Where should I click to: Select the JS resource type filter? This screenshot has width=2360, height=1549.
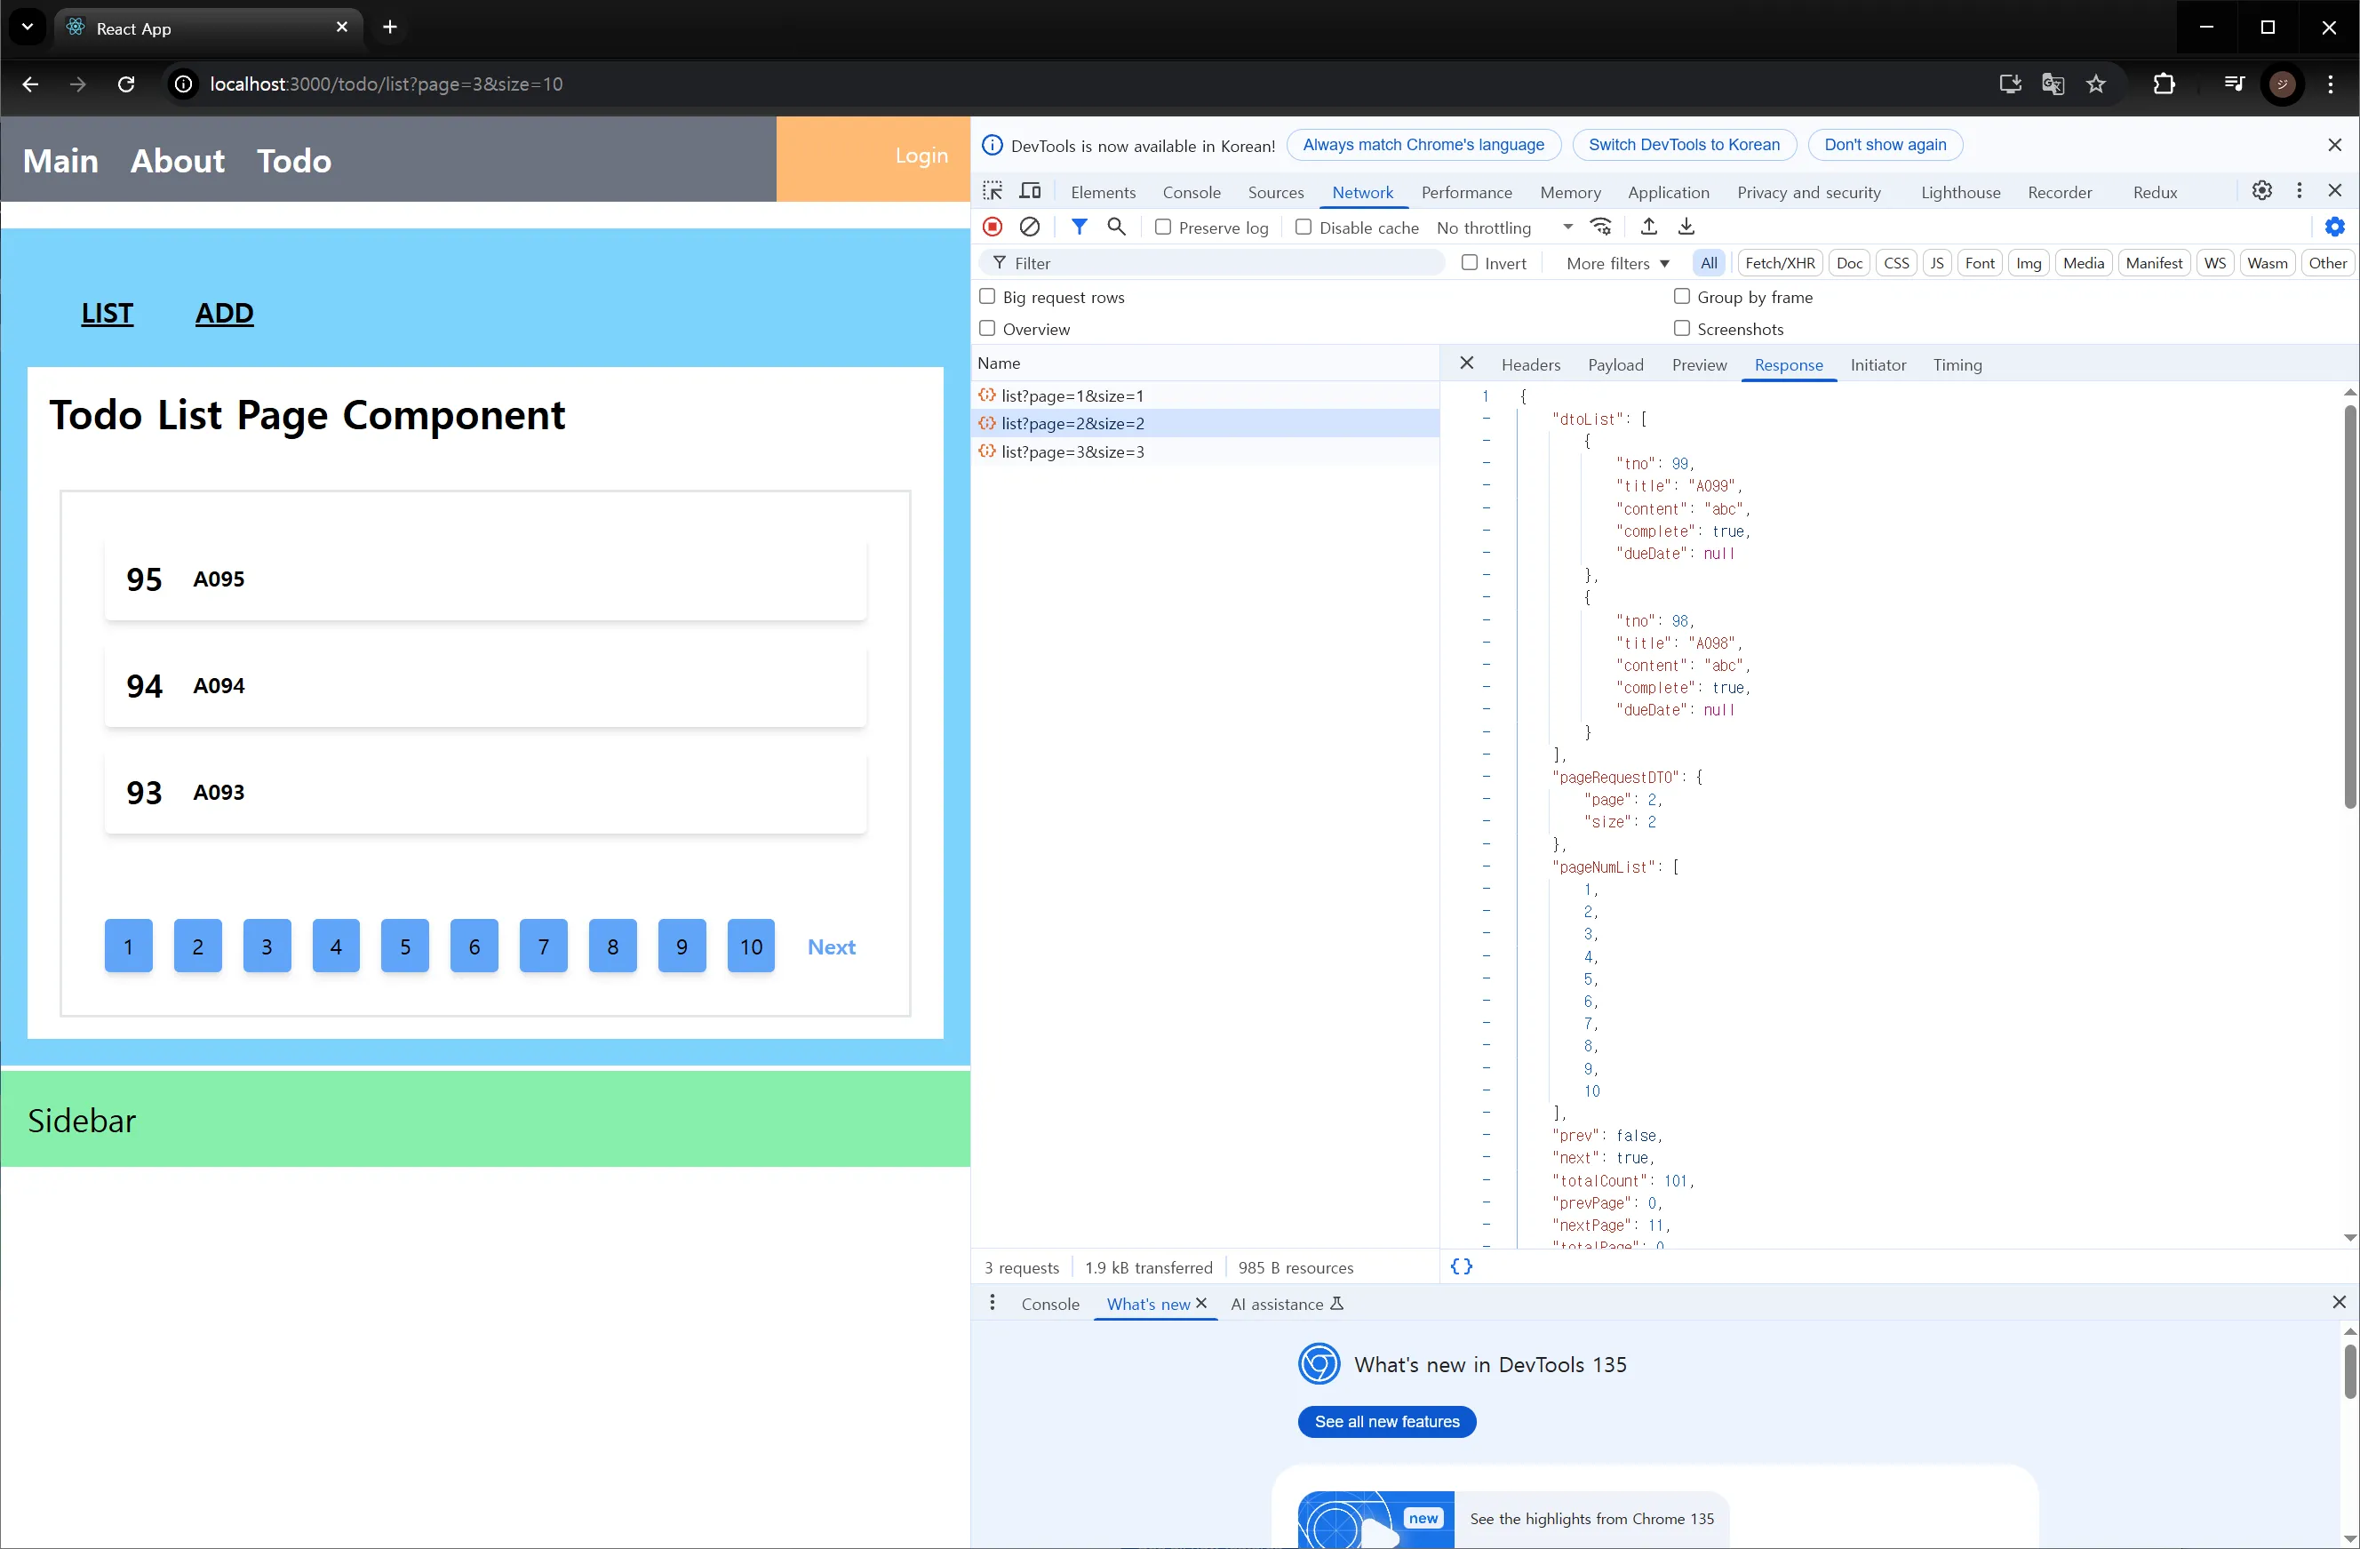pos(1936,263)
